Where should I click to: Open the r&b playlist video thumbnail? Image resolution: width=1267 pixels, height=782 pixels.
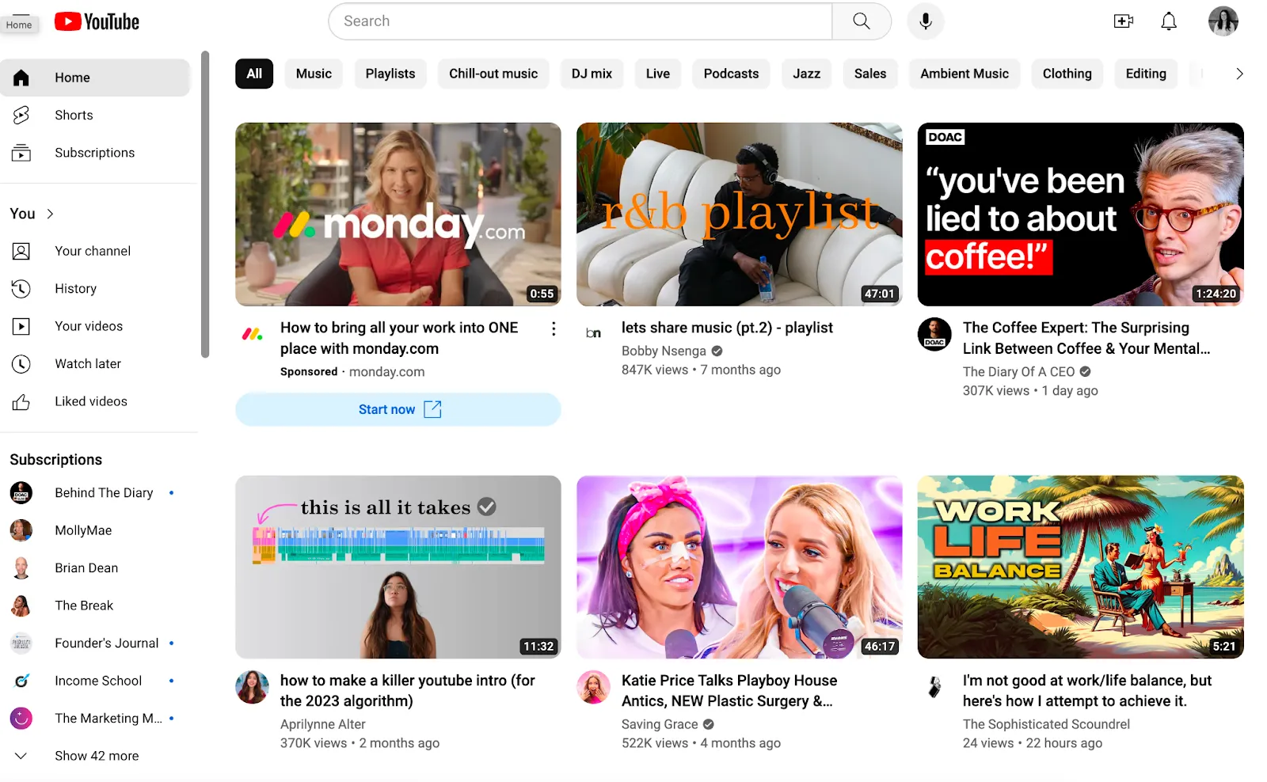click(740, 214)
